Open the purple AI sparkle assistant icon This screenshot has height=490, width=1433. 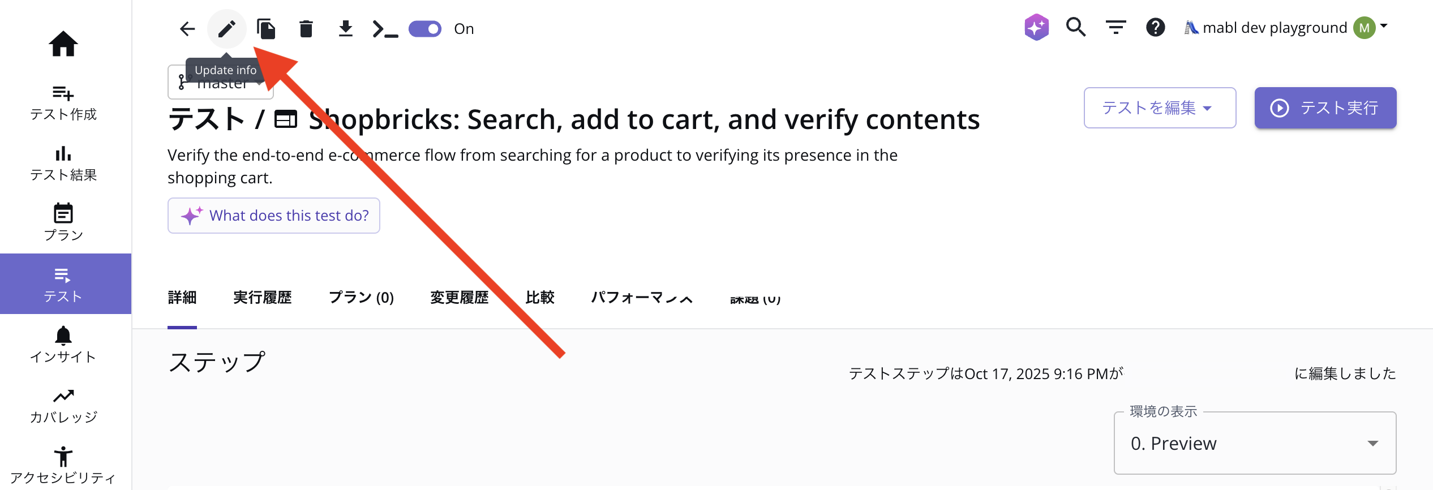tap(1036, 27)
